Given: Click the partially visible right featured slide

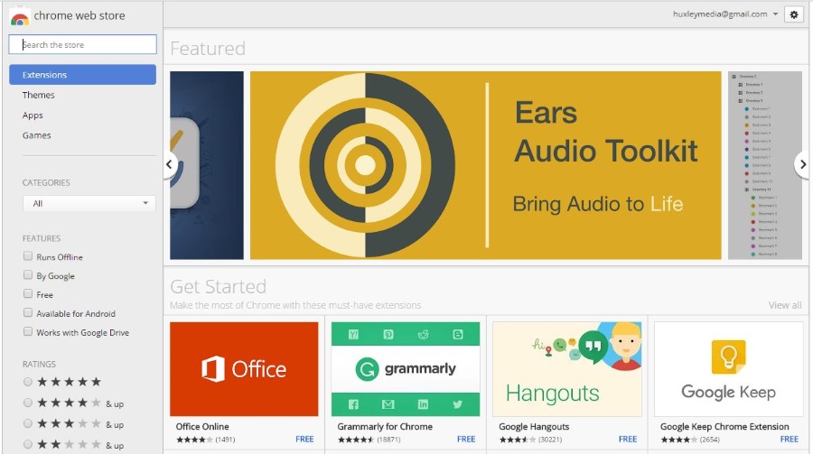Looking at the screenshot, I should click(765, 165).
